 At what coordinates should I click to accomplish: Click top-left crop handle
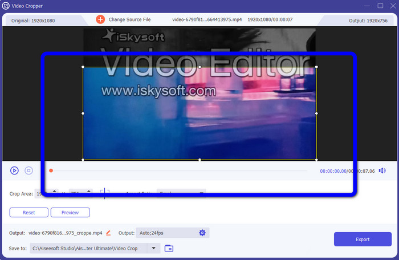(x=83, y=67)
